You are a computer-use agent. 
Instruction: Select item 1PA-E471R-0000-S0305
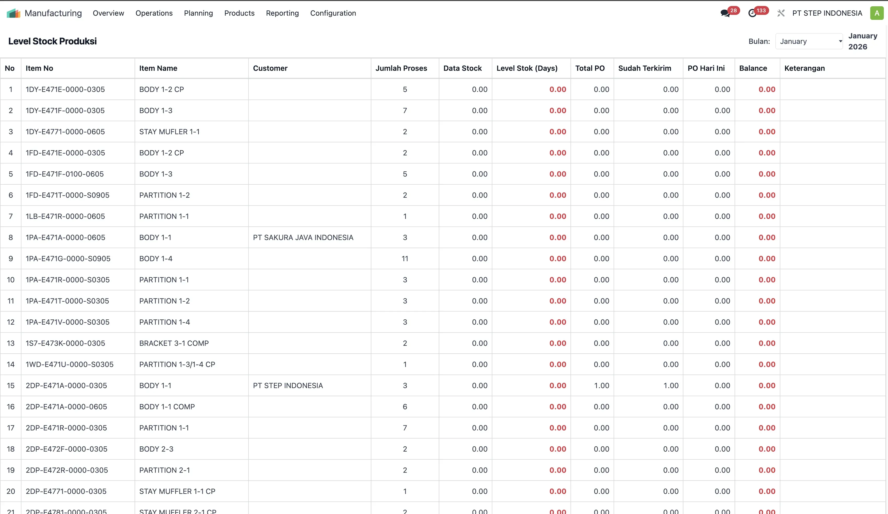tap(68, 280)
